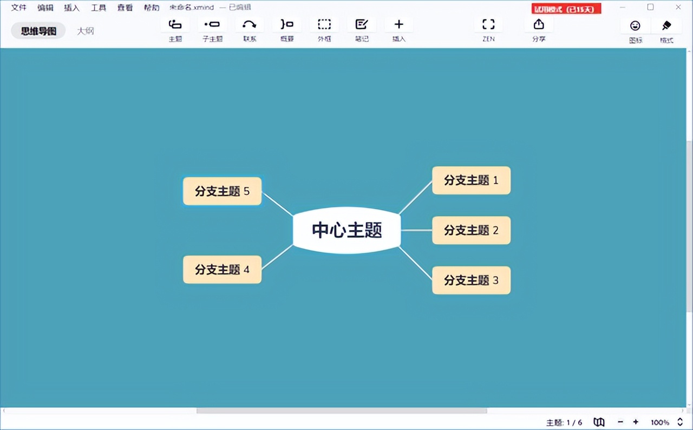
Task: Switch to the 大纲 (Outline) tab
Action: coord(85,31)
